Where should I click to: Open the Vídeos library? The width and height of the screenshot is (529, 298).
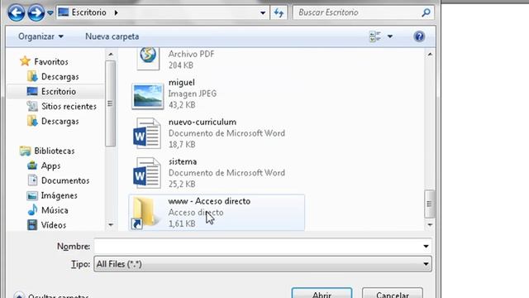[53, 225]
